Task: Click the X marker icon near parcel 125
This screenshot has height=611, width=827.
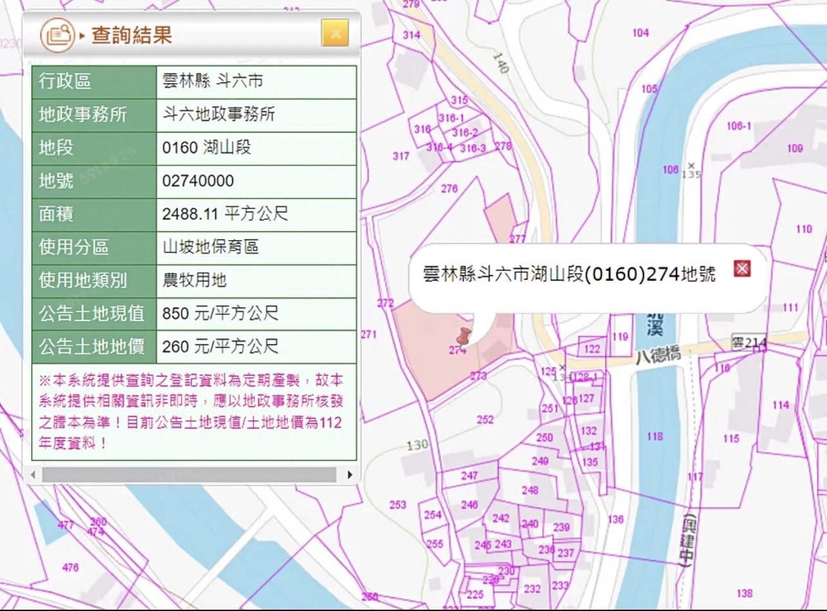Action: pyautogui.click(x=561, y=368)
